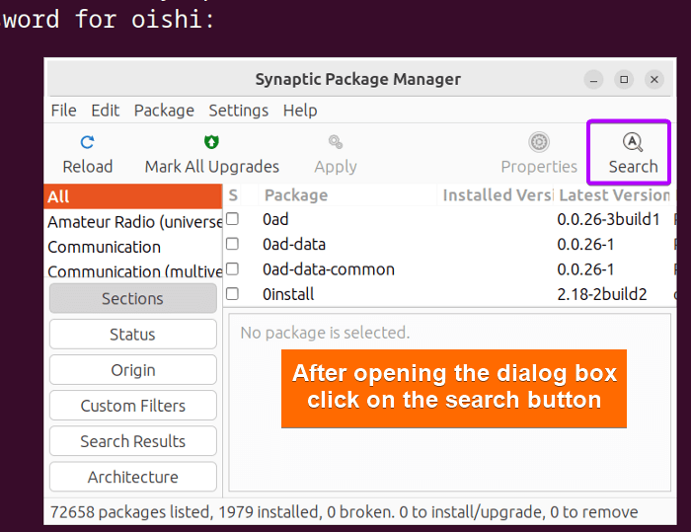
Task: Select the 0ad-data package name
Action: pos(294,244)
